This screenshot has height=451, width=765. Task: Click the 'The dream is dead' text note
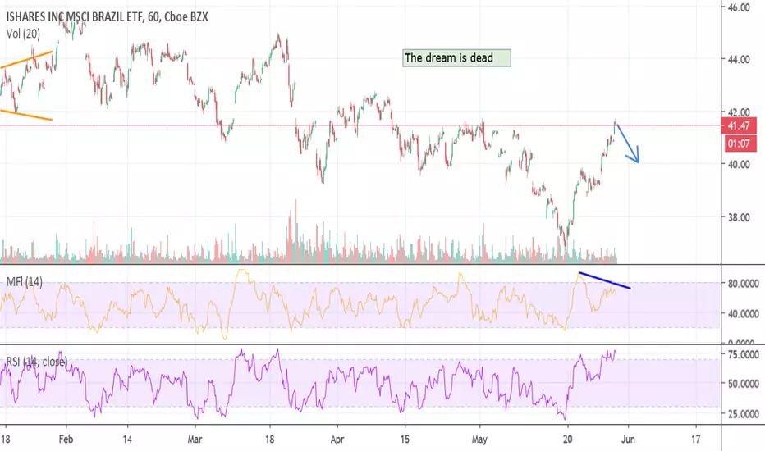click(456, 58)
